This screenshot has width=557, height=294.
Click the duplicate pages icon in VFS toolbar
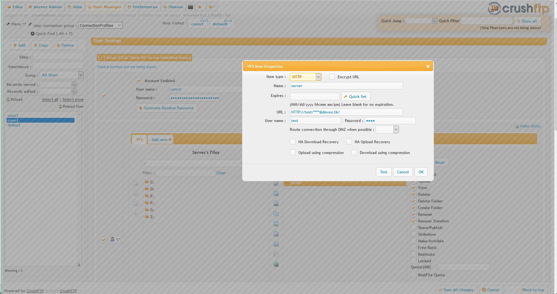point(276,214)
